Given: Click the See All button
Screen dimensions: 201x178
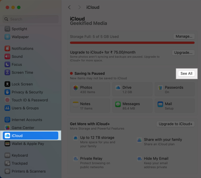Looking at the screenshot, I should [x=187, y=73].
